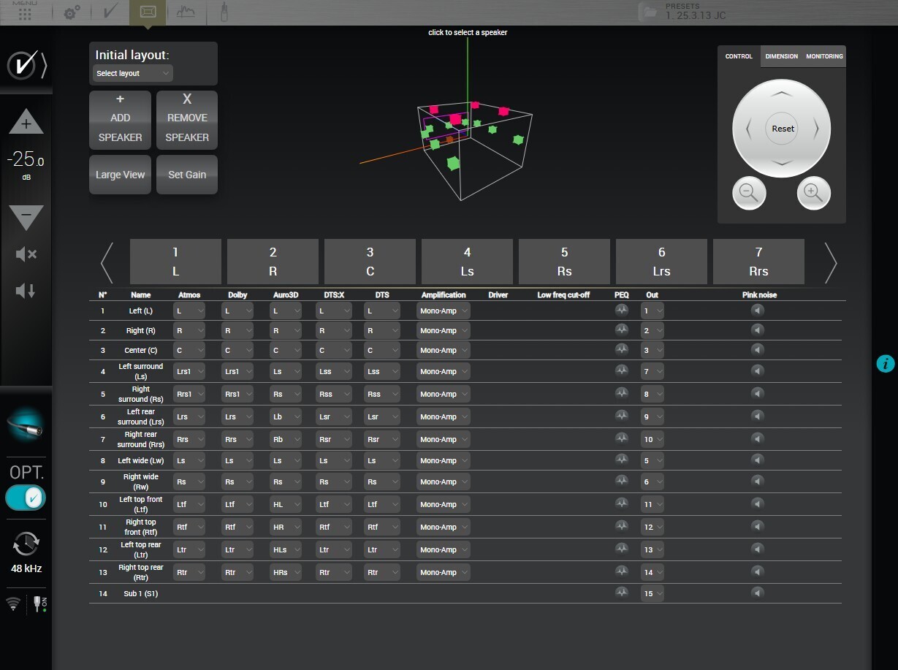The image size is (898, 670).
Task: Click the XLR cable input source icon
Action: 26,427
